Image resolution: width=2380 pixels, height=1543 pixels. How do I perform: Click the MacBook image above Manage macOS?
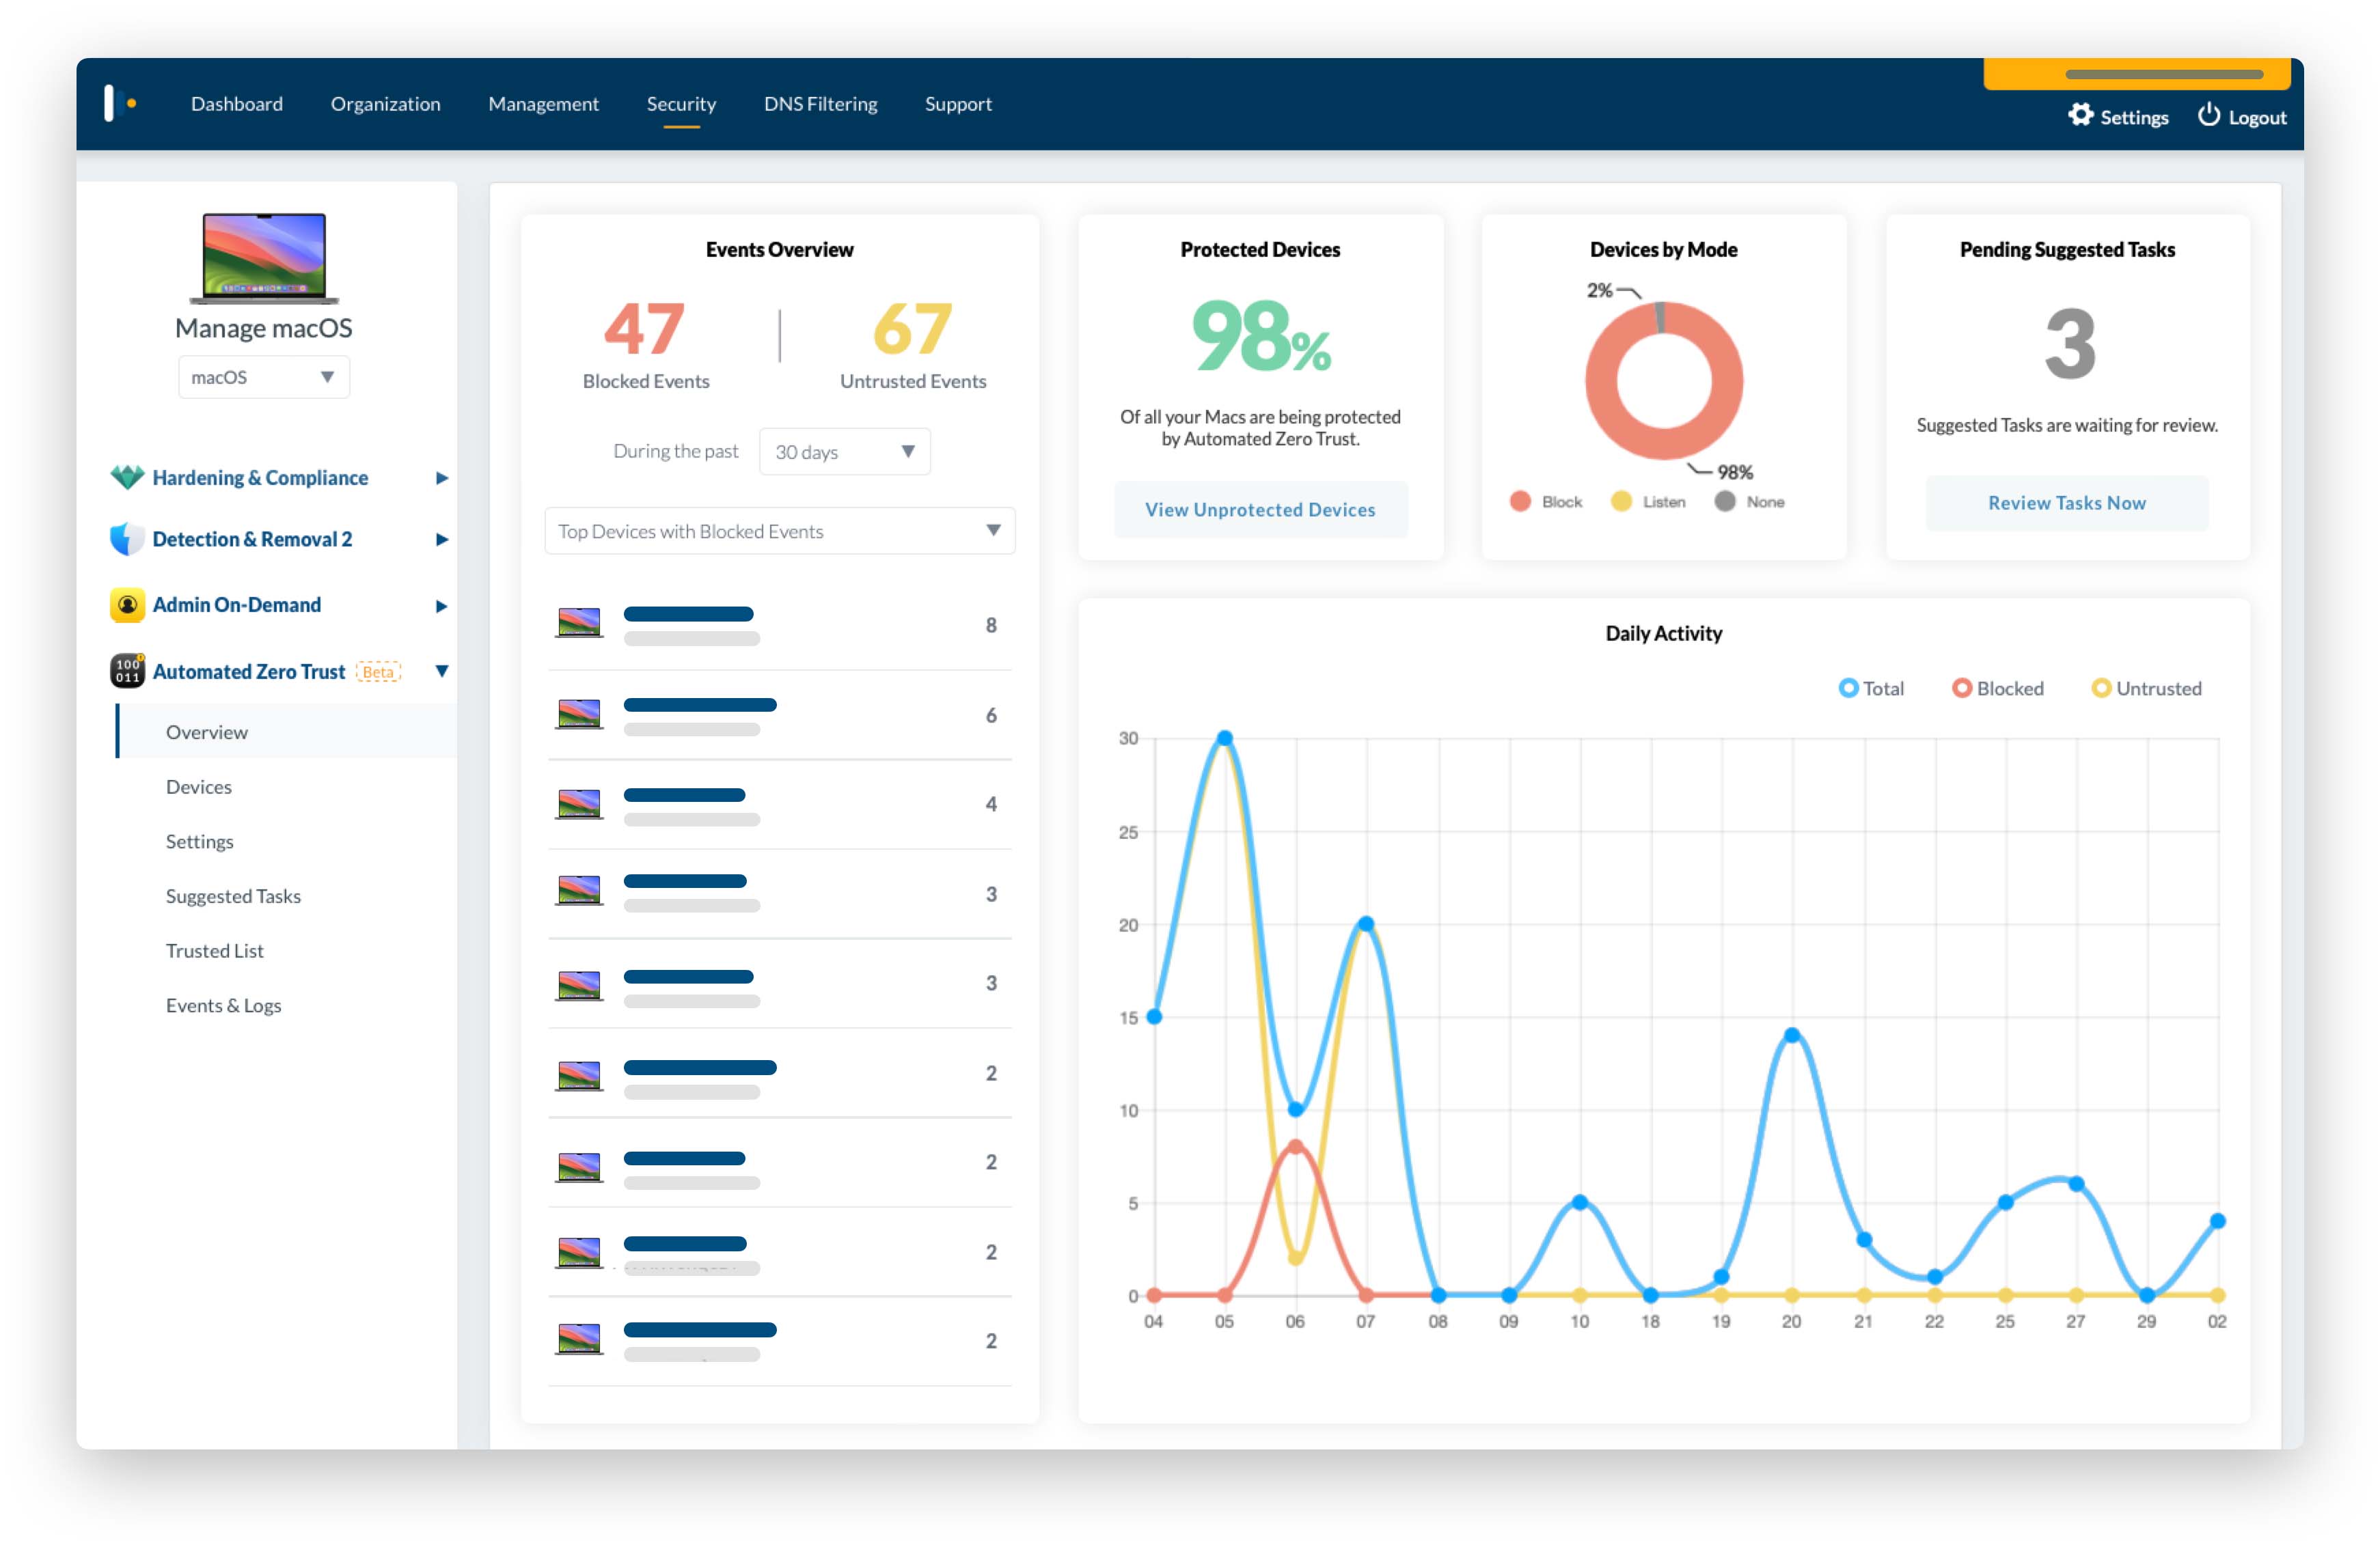coord(263,259)
